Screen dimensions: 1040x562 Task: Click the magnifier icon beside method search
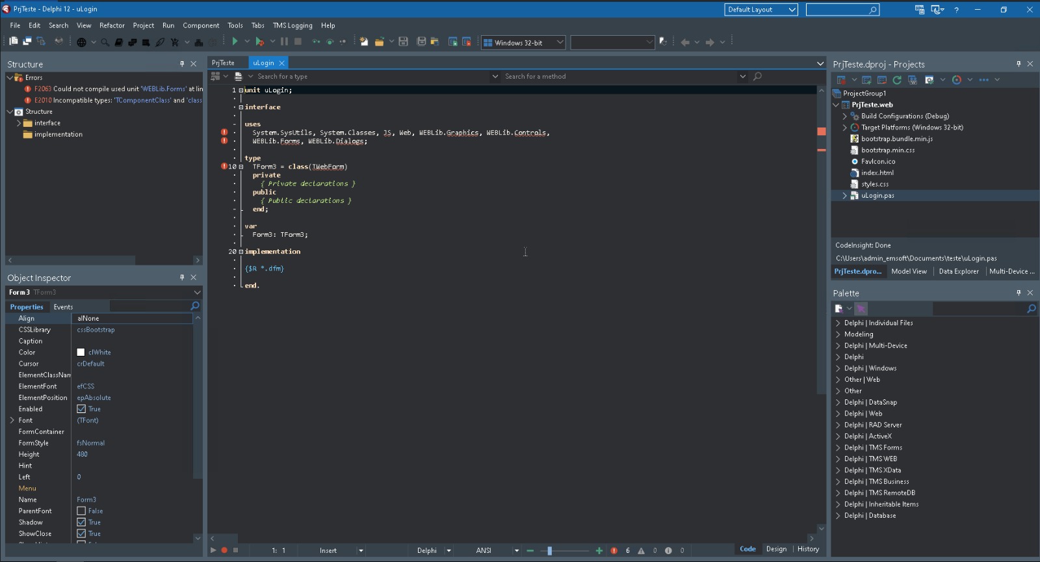pyautogui.click(x=757, y=77)
